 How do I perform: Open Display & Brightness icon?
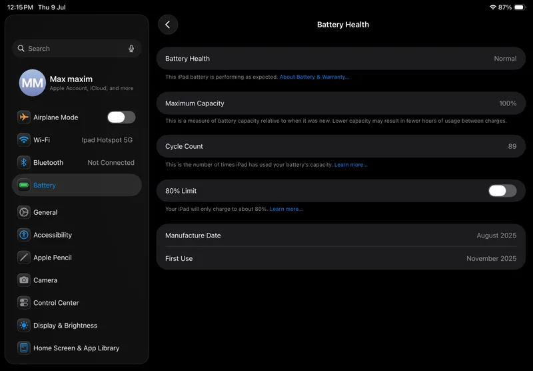coord(24,326)
